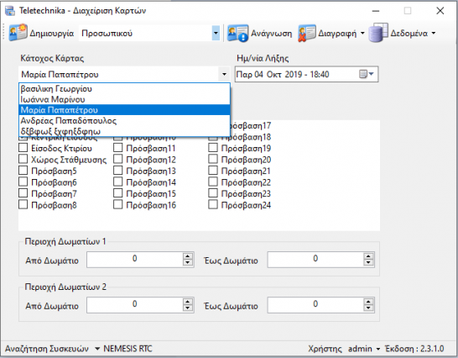Click the Από Δωμάτιο field in Περιοχή Δωματίων 1
This screenshot has height=358, width=458.
135,260
